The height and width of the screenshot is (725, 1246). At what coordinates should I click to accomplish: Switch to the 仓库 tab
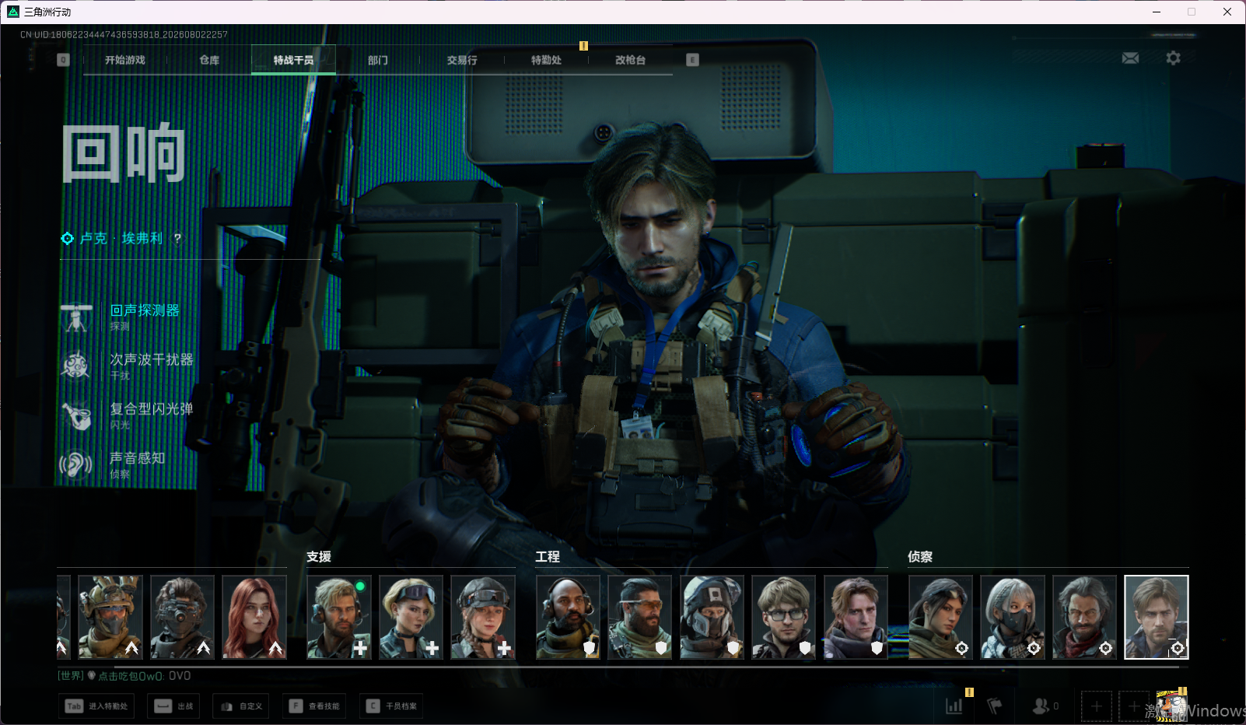[x=209, y=60]
